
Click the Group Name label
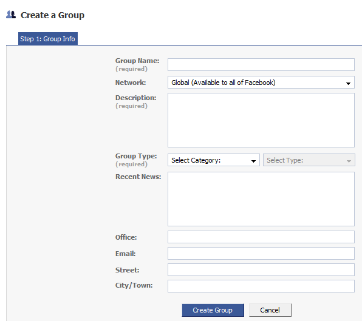[137, 61]
